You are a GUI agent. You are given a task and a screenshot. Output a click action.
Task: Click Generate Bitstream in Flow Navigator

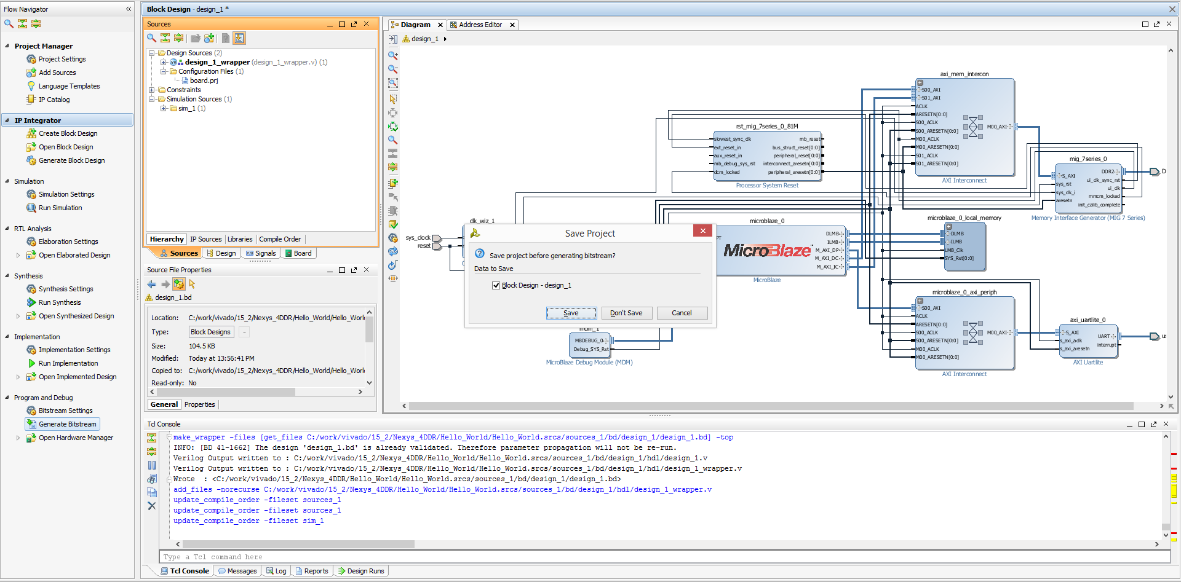(62, 424)
